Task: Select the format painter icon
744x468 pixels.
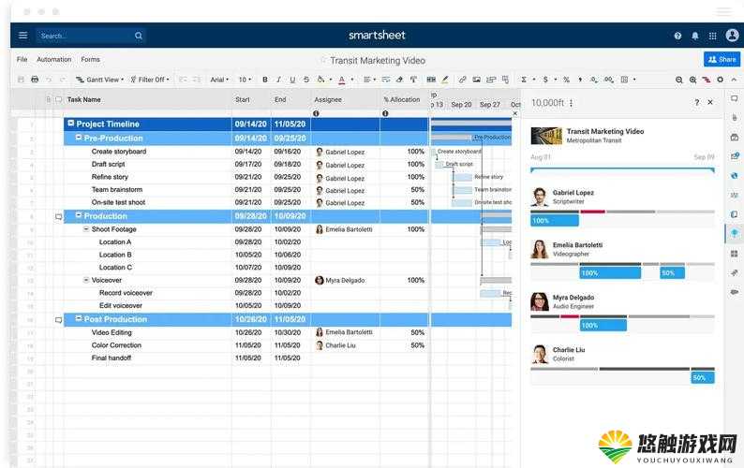Action: point(413,80)
